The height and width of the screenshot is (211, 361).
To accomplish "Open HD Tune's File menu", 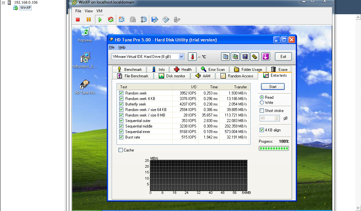I will coord(112,47).
